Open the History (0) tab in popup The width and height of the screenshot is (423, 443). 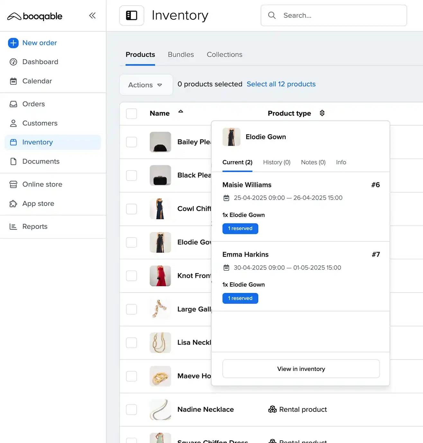(276, 162)
